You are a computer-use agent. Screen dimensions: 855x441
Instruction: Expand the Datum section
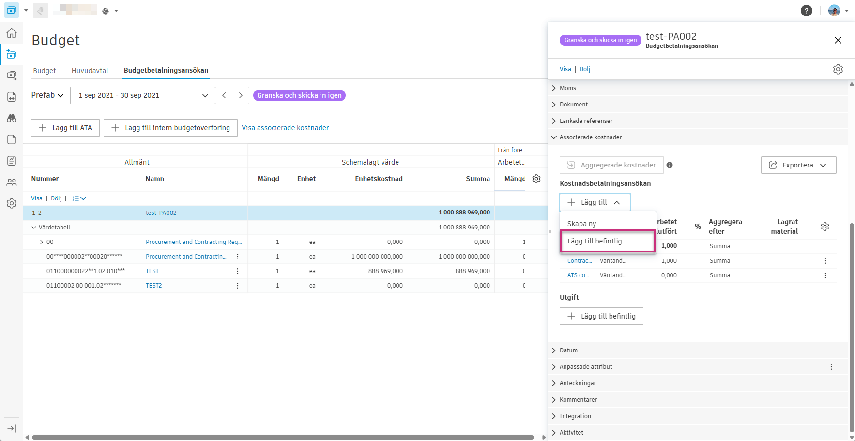tap(699, 350)
